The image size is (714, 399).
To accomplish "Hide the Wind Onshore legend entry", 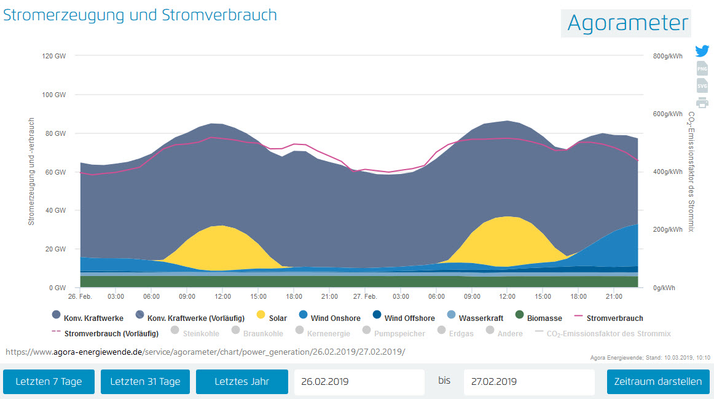I will [327, 318].
